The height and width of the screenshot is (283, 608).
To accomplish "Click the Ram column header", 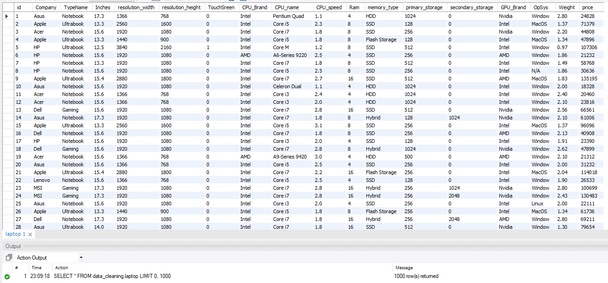I will 354,7.
